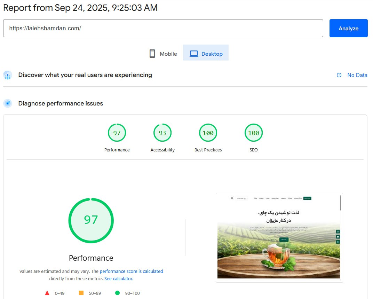Image resolution: width=373 pixels, height=299 pixels.
Task: Click the orange square 50–89 legend icon
Action: [x=81, y=293]
